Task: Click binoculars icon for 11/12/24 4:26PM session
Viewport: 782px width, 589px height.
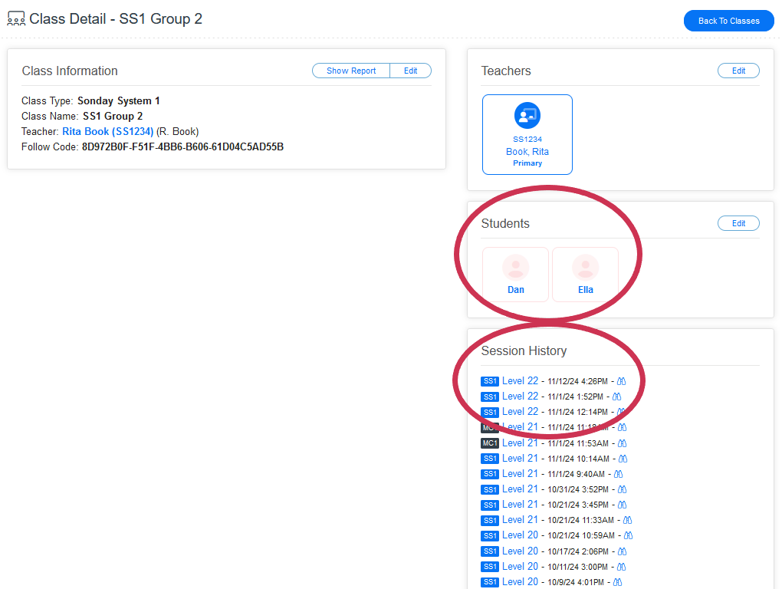Action: pos(622,381)
